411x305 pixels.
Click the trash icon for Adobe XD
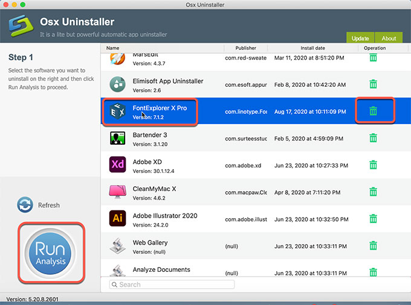[373, 165]
